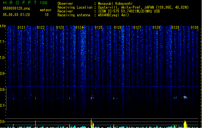Image resolution: width=202 pixels, height=128 pixels.
Task: Click the 0127 time marker
Action: [x=137, y=28]
